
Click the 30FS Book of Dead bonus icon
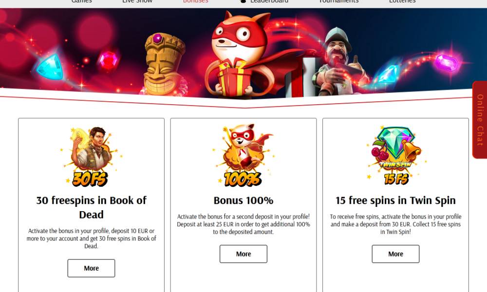91,157
